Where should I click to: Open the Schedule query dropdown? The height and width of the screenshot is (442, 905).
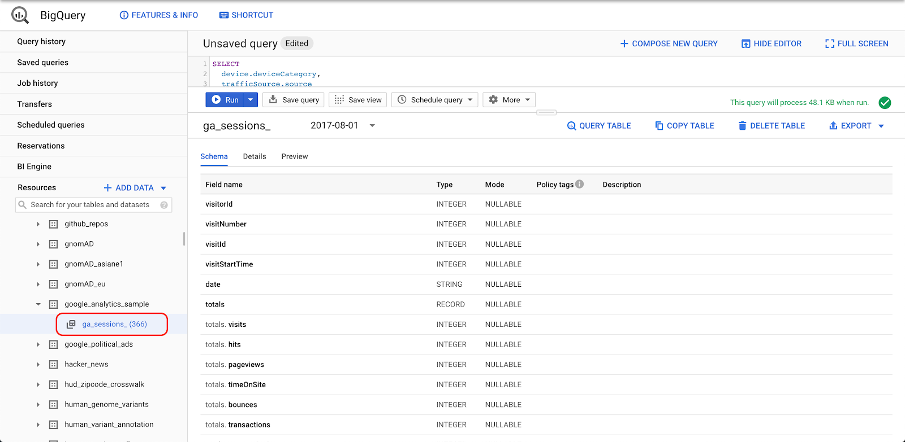coord(435,100)
